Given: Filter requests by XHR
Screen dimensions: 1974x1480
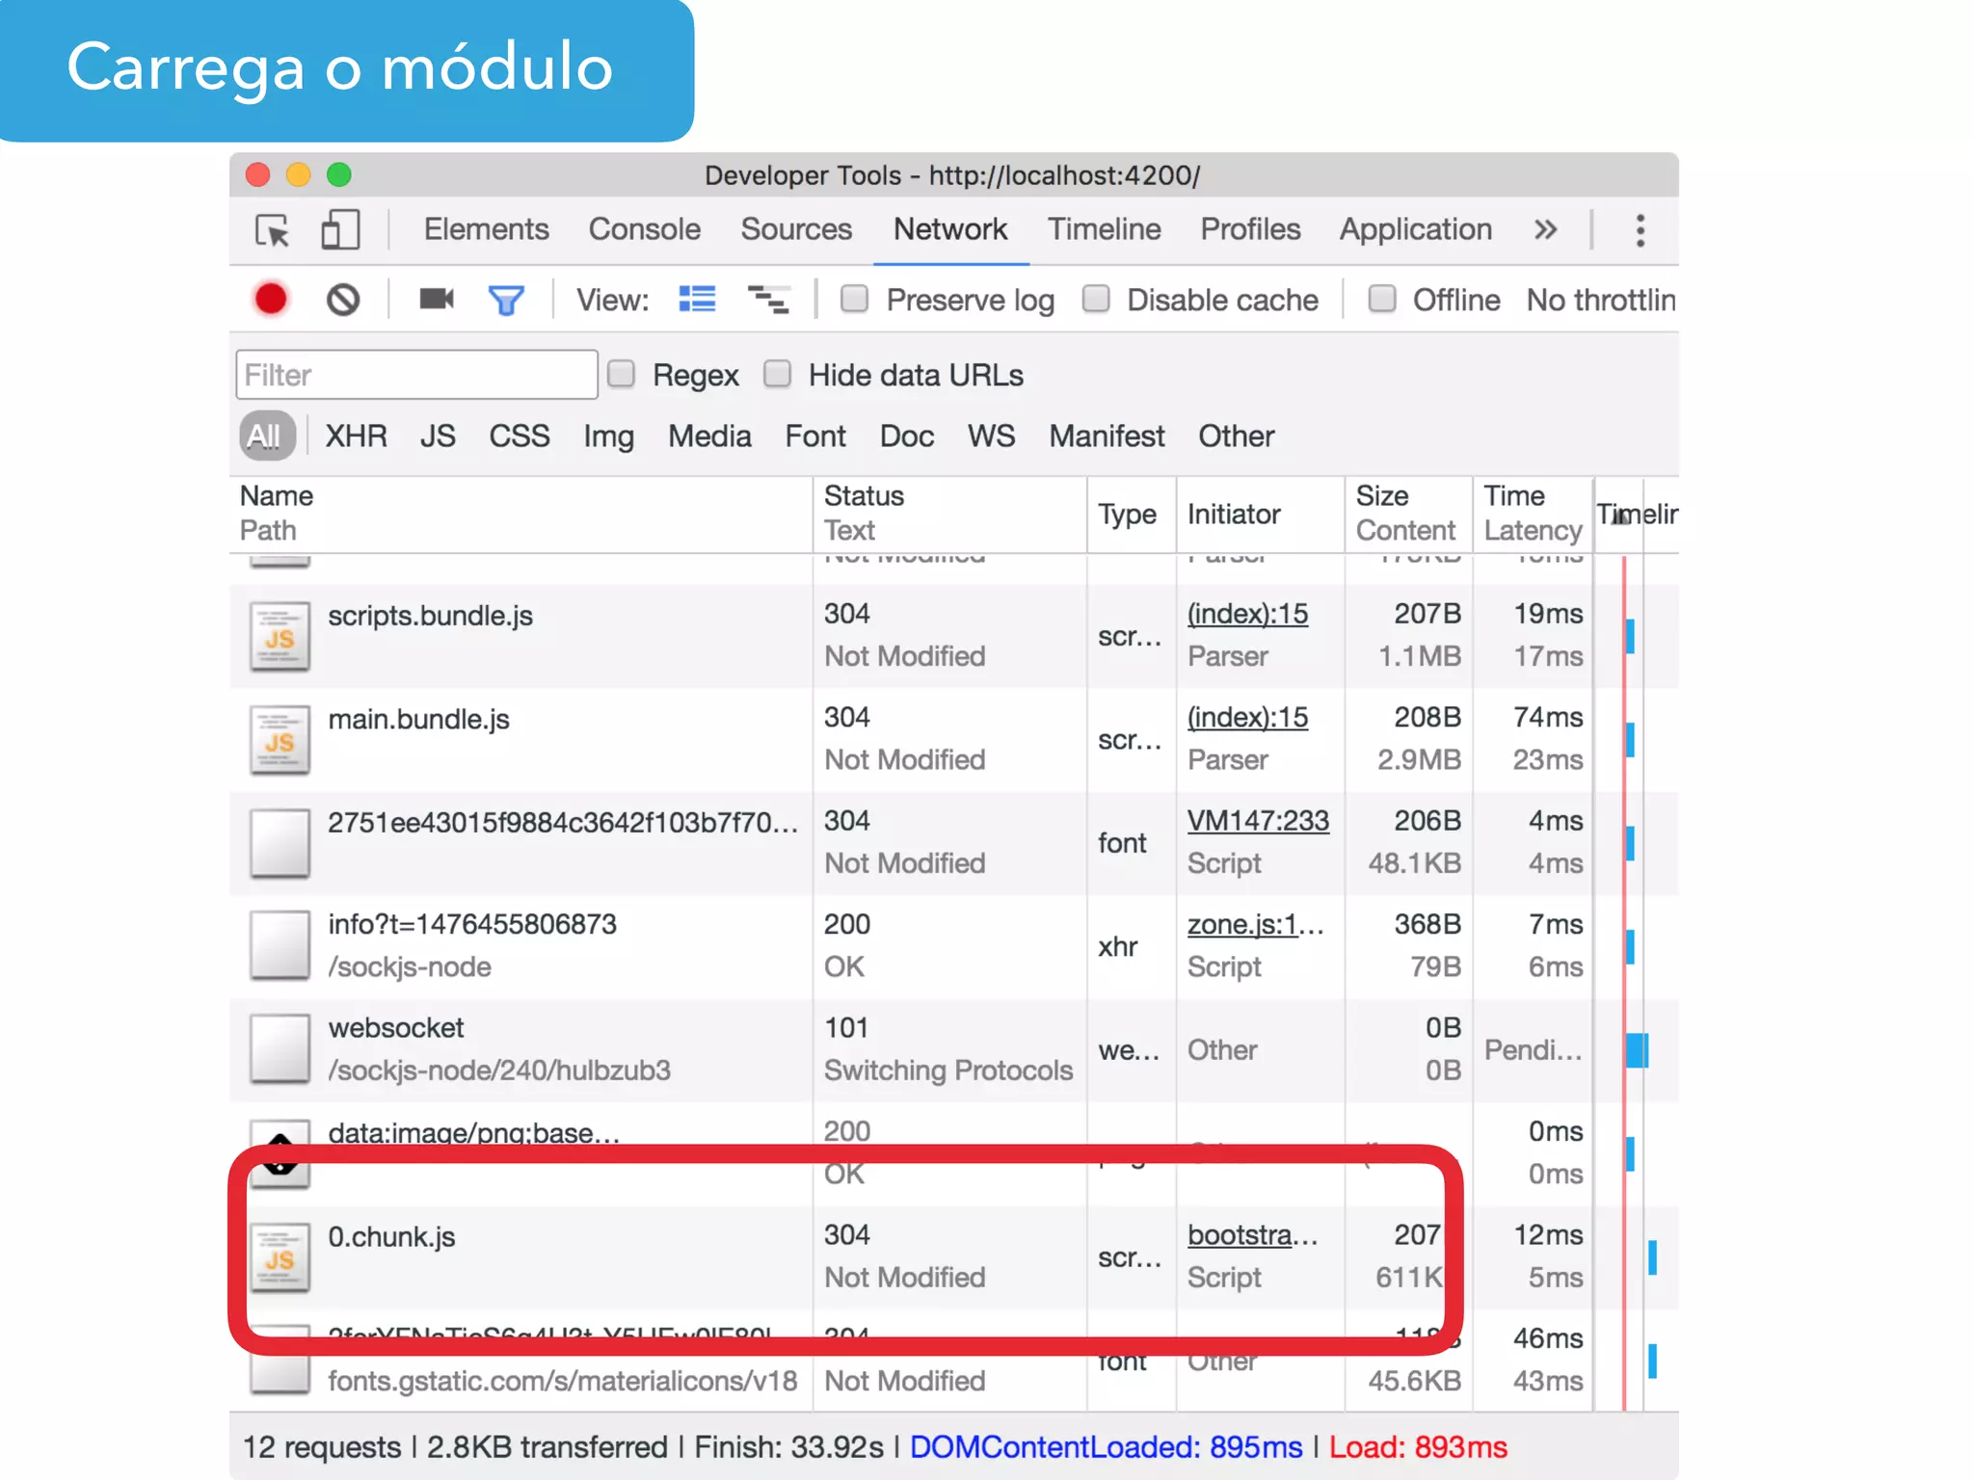Looking at the screenshot, I should click(x=356, y=436).
